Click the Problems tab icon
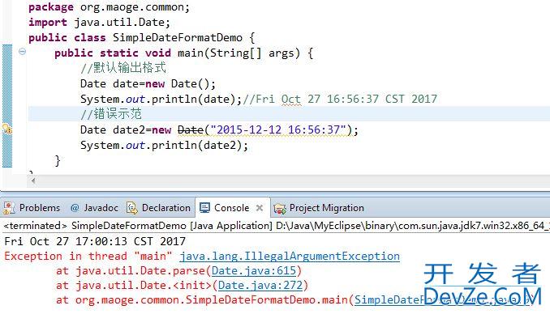The height and width of the screenshot is (314, 550). pos(9,208)
